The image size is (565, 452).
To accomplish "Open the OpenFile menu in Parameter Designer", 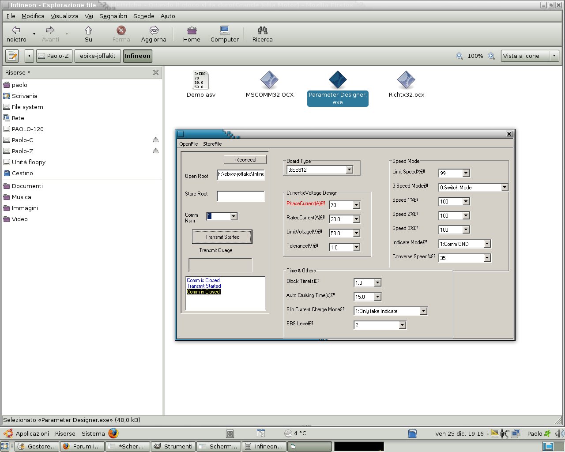I will (x=188, y=144).
